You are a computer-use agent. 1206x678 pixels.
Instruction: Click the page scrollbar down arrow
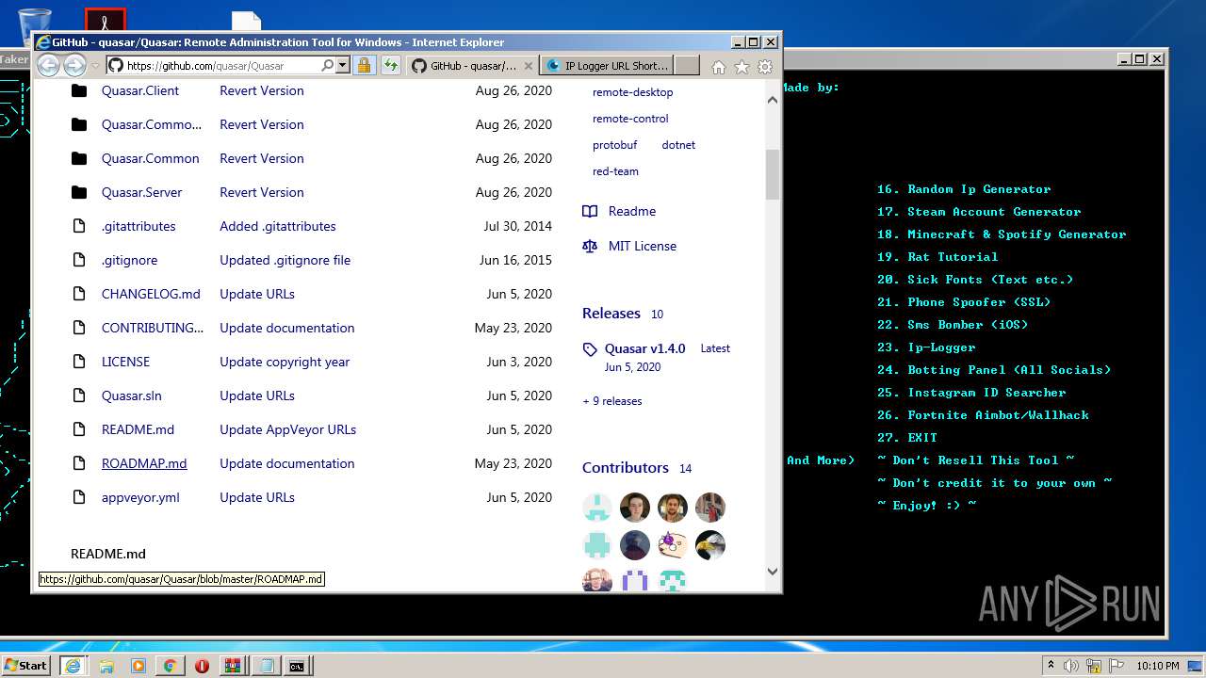click(773, 571)
